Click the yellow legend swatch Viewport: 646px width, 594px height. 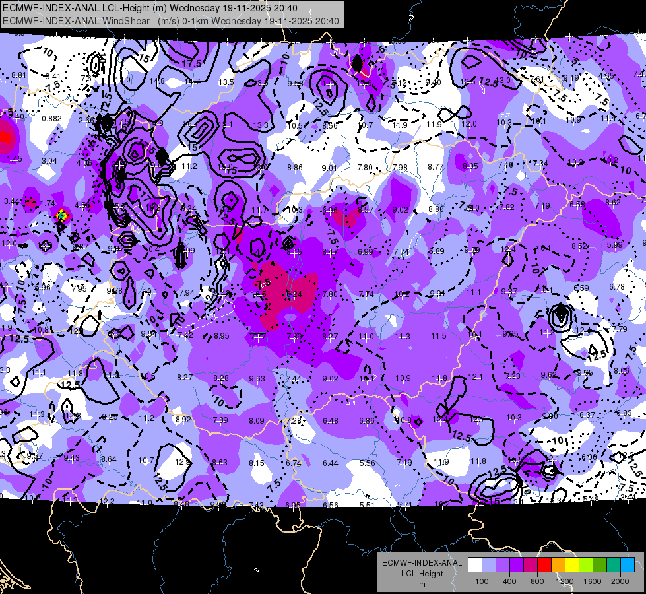click(x=572, y=565)
